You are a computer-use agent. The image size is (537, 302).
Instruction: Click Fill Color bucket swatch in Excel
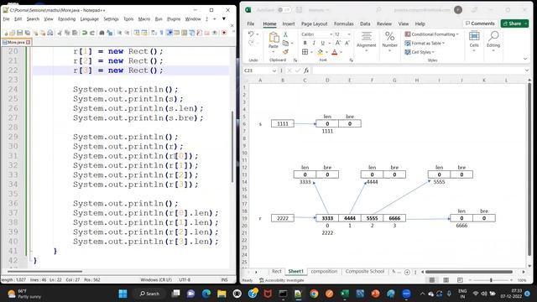click(x=320, y=52)
